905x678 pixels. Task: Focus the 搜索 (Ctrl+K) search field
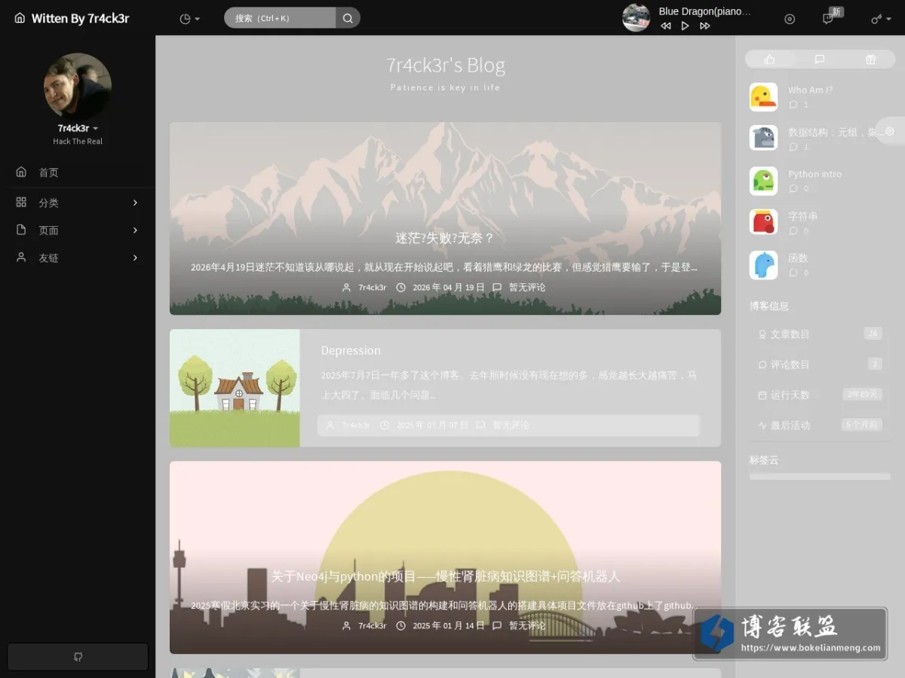281,18
